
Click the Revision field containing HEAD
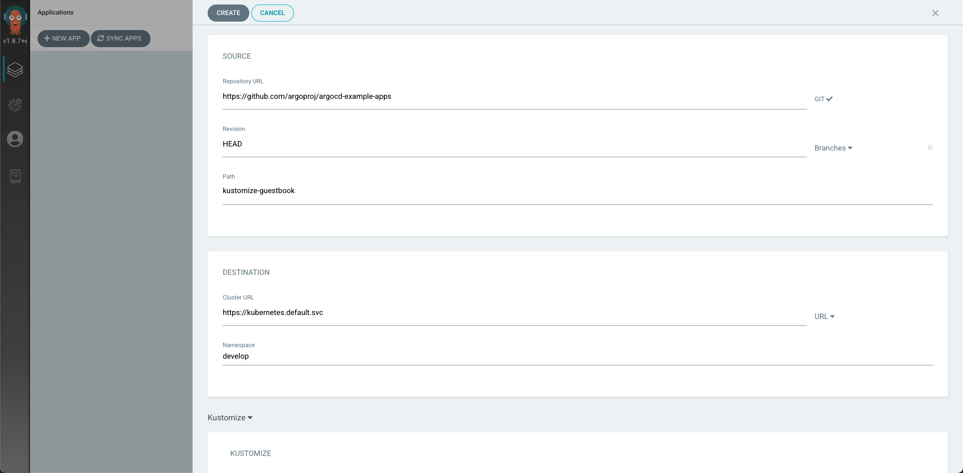514,144
